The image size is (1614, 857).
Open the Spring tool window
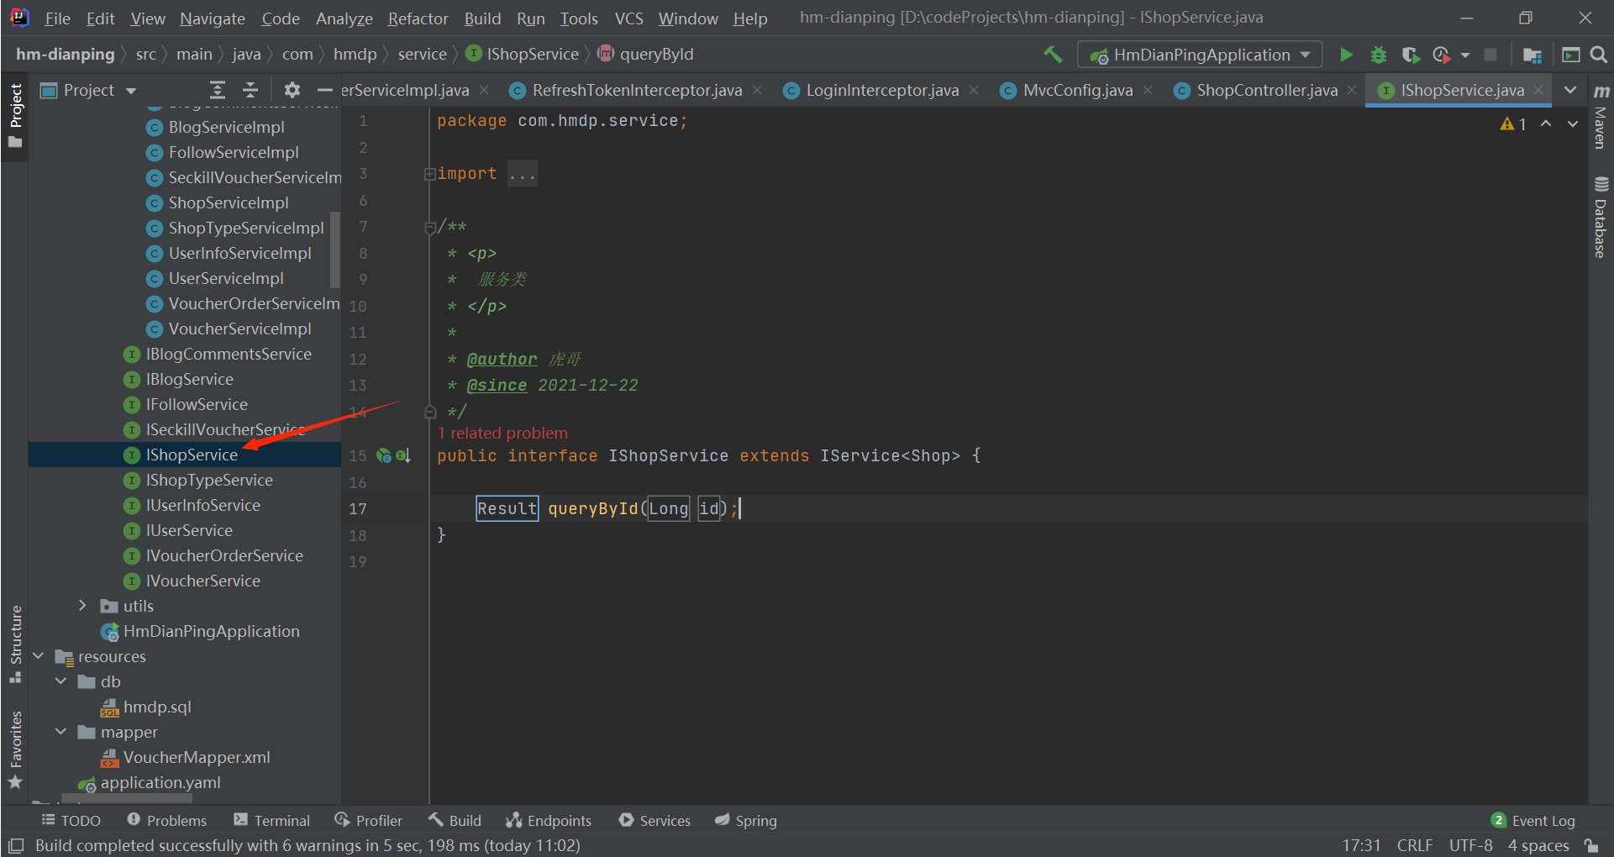coord(746,821)
